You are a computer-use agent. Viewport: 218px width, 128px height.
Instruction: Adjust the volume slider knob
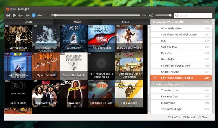click(170, 15)
